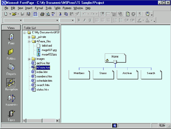Open the Tasks view icon
171x129 pixels.
click(11, 115)
